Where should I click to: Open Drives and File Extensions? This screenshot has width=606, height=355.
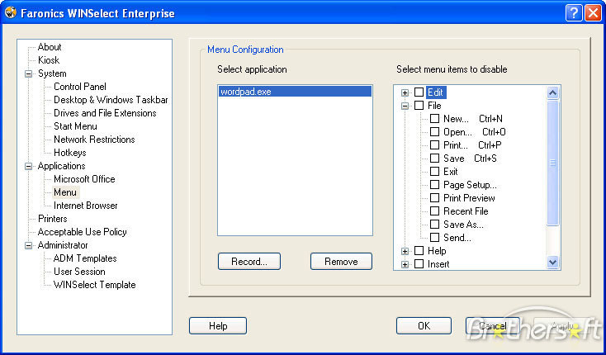tap(105, 113)
